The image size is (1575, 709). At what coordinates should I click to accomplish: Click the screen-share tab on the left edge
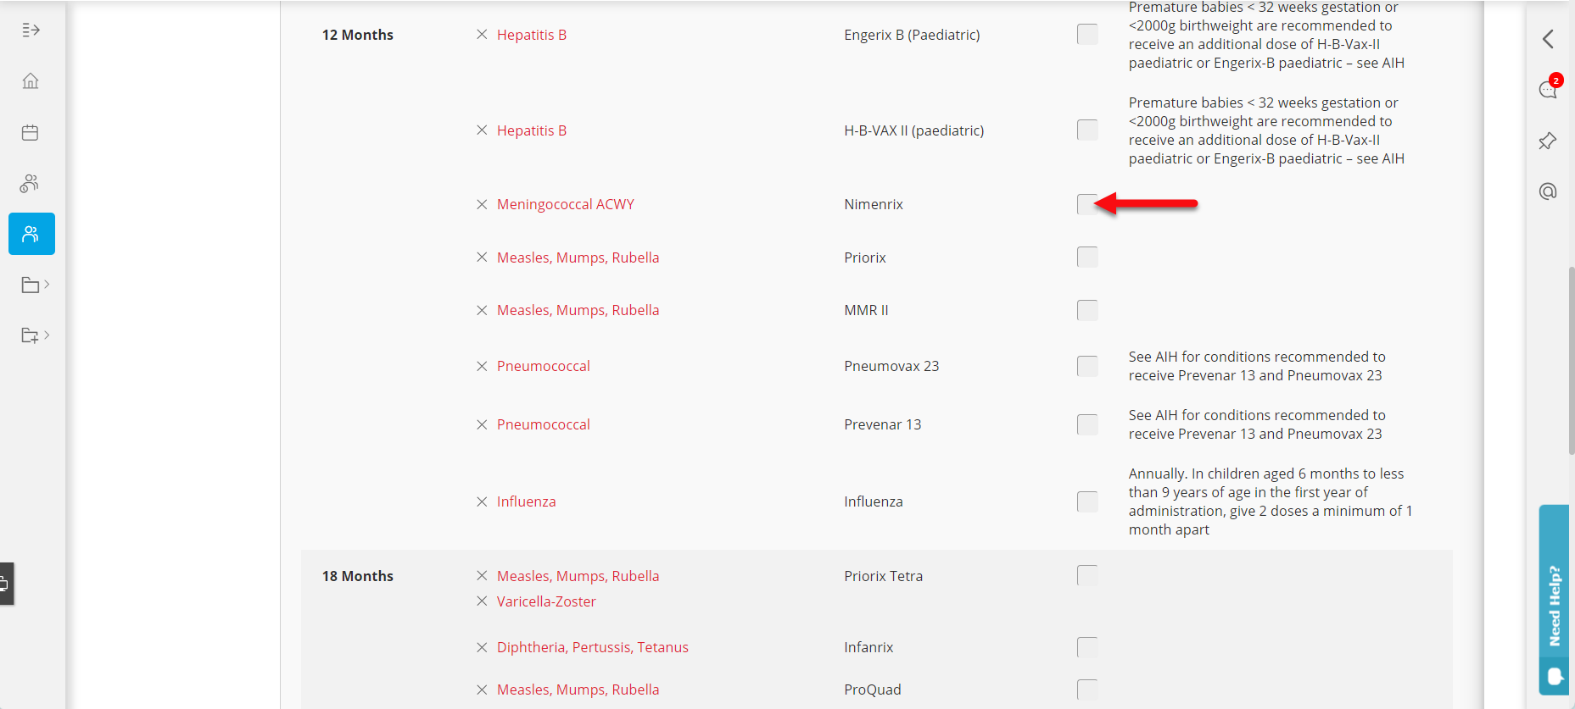pos(5,584)
